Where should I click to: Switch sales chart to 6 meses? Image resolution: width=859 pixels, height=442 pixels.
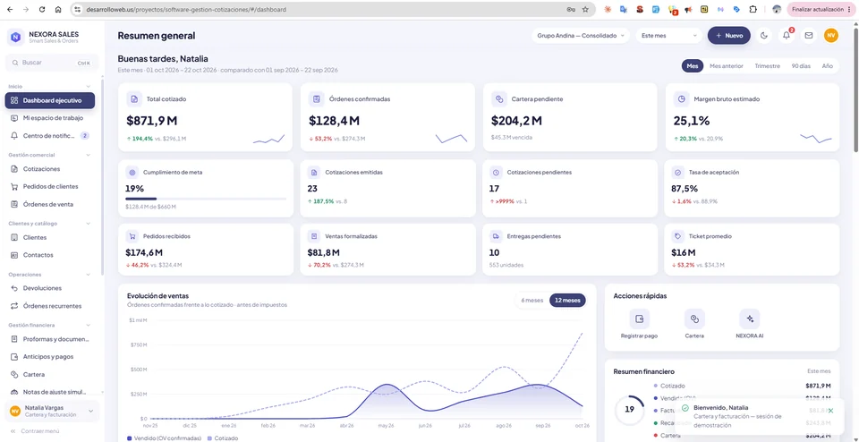coord(532,300)
